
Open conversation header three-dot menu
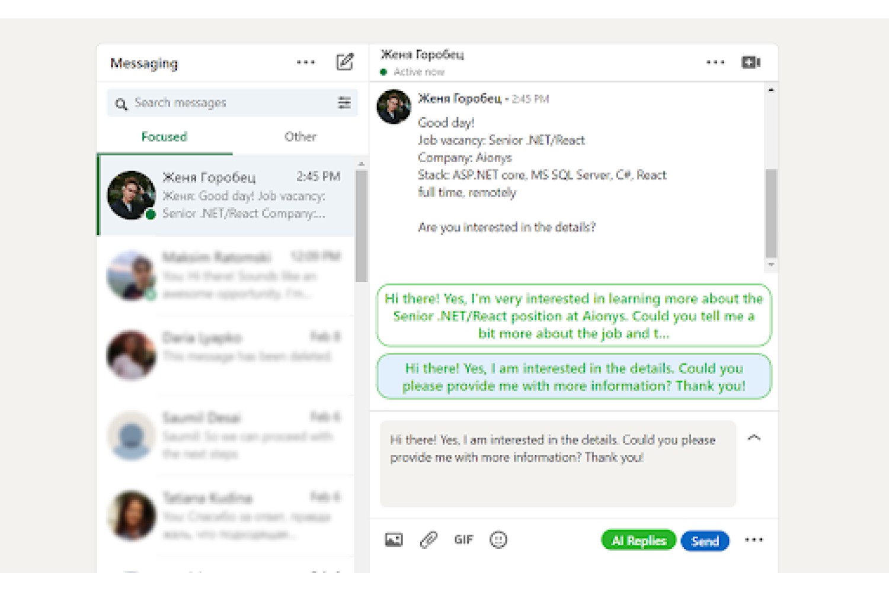coord(715,62)
